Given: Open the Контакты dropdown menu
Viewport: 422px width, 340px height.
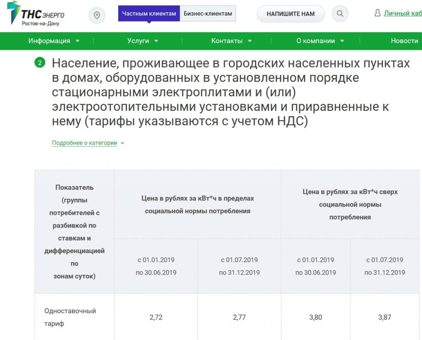Looking at the screenshot, I should pyautogui.click(x=231, y=41).
